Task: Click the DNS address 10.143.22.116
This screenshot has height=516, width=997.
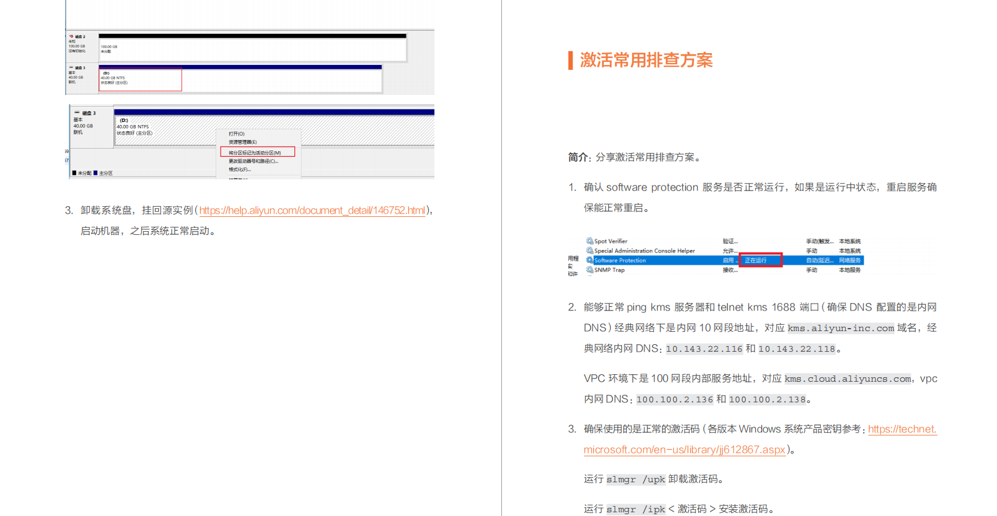Action: (x=704, y=349)
